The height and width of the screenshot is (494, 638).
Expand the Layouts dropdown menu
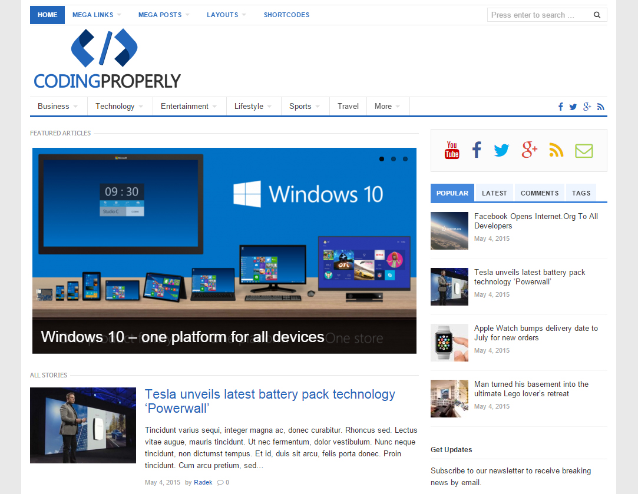[226, 15]
